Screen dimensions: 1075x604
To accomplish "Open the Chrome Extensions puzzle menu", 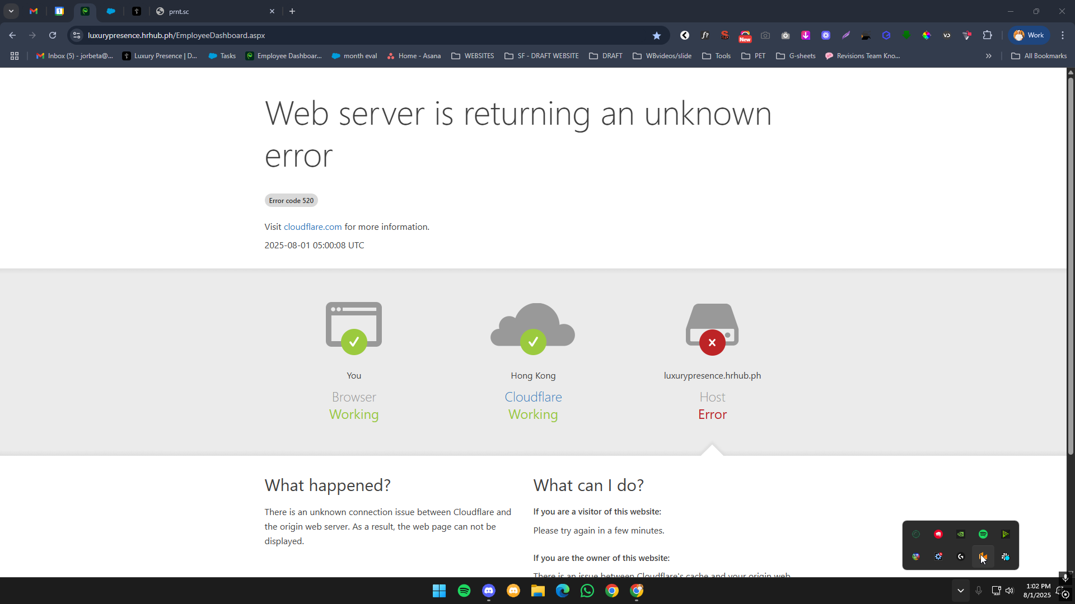I will (988, 35).
